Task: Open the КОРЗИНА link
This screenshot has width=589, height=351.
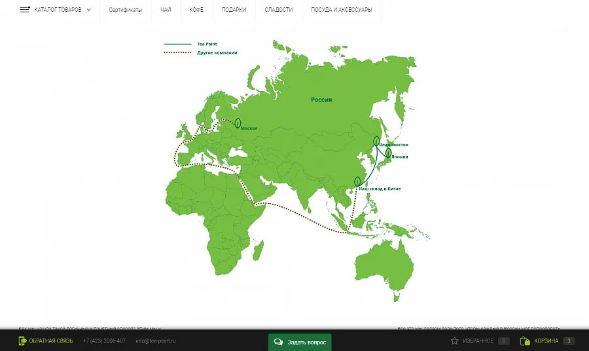Action: point(546,341)
